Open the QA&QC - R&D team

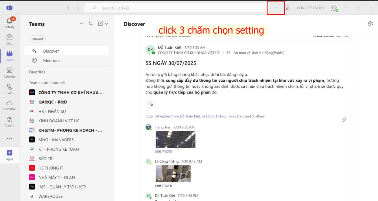coord(67,102)
